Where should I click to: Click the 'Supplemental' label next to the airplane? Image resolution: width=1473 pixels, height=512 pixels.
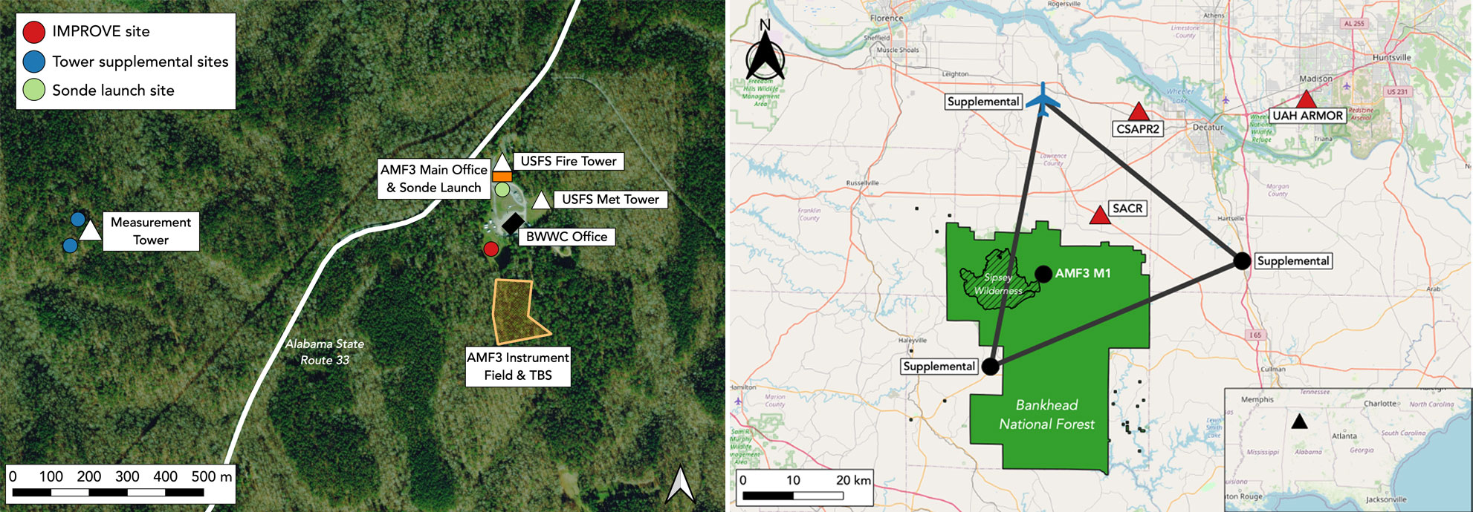tap(983, 102)
